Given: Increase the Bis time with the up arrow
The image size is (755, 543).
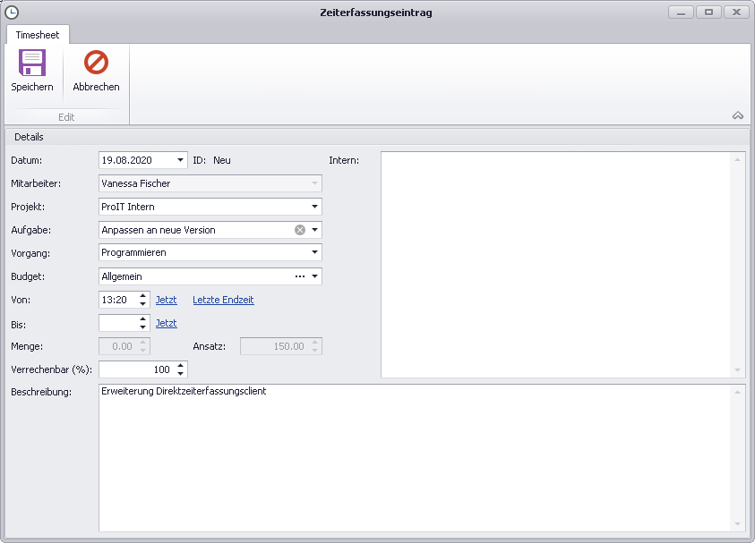Looking at the screenshot, I should coord(143,318).
